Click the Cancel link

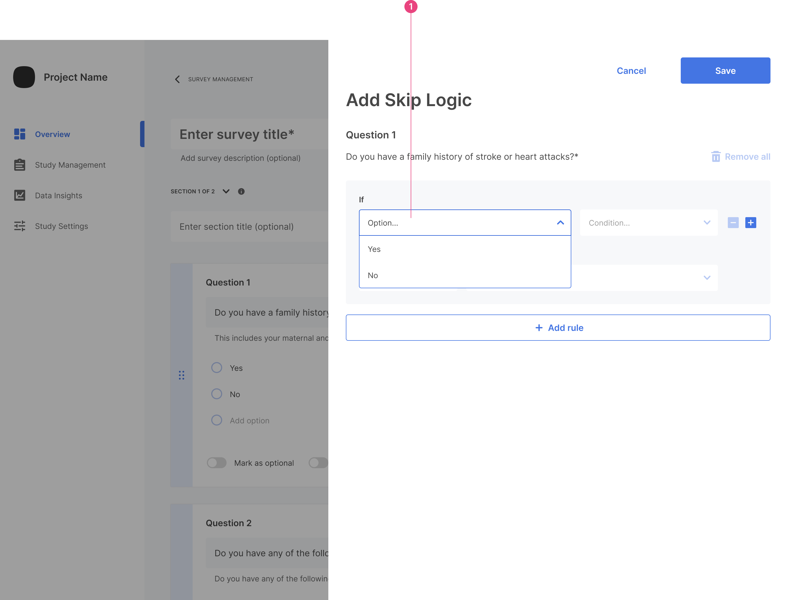pyautogui.click(x=631, y=71)
